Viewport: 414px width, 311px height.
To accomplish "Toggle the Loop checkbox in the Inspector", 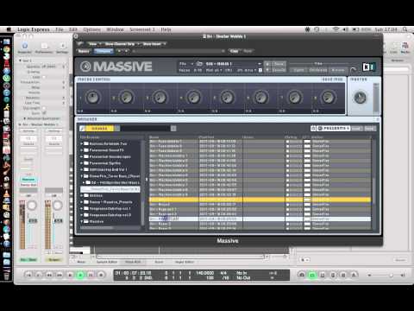I will (44, 77).
